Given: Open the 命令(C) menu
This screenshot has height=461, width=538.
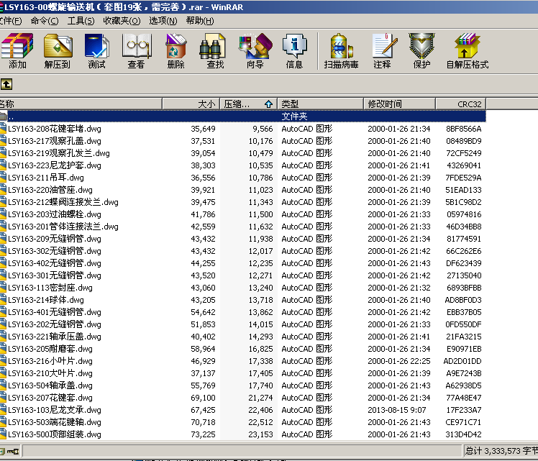Looking at the screenshot, I should point(45,21).
